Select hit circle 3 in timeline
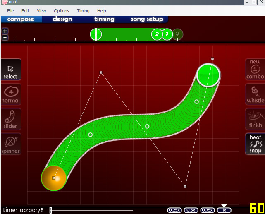The width and height of the screenshot is (265, 214). [x=167, y=34]
